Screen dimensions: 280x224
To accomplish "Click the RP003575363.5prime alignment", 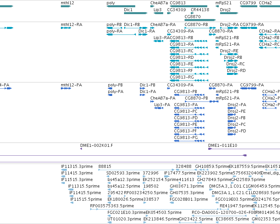I will [154, 209].
